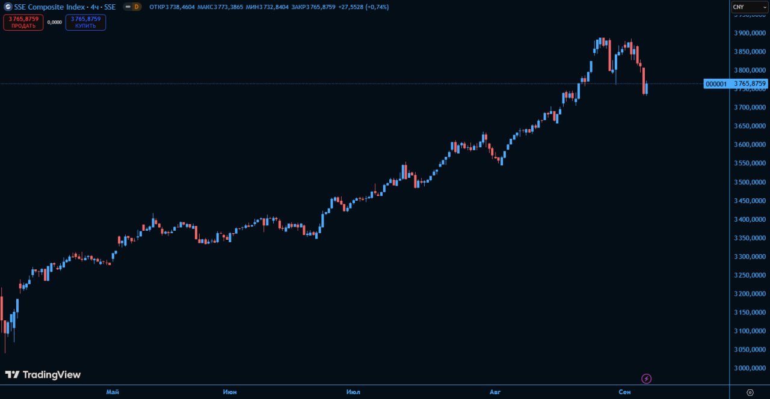The height and width of the screenshot is (399, 770).
Task: Click the Сен label on time axis
Action: [624, 392]
